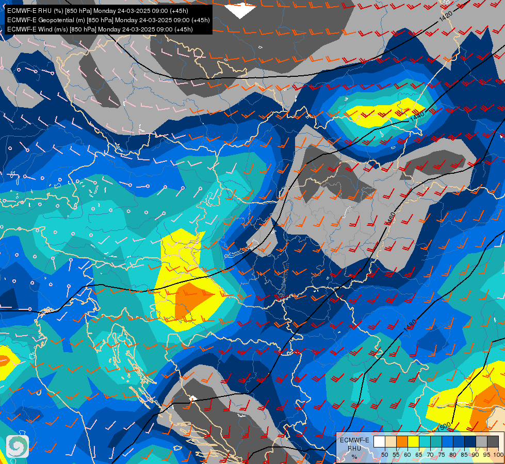
Task: Click the legend tick value 75
Action: tap(442, 455)
